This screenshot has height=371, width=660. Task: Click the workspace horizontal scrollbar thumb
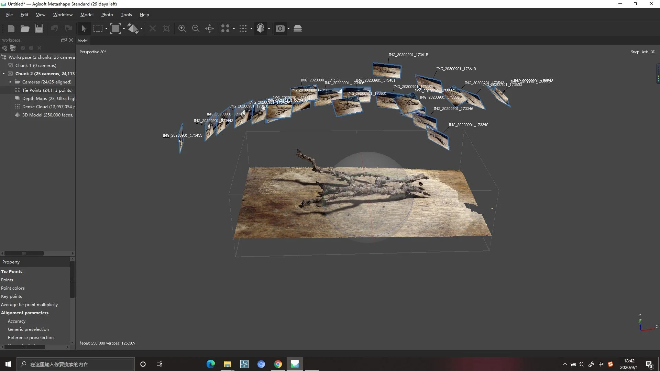pyautogui.click(x=24, y=254)
